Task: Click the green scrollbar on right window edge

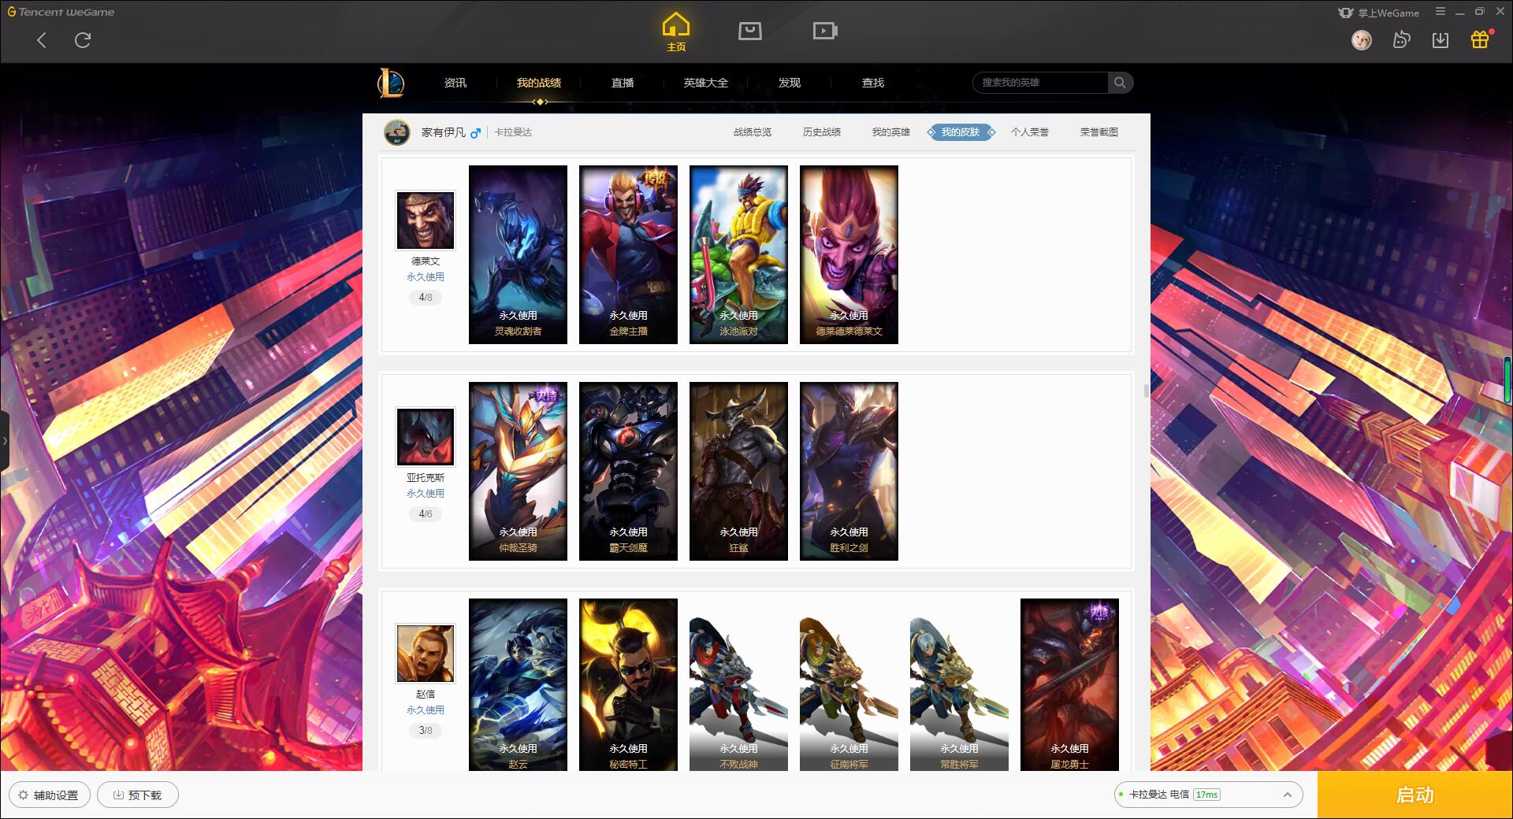Action: (x=1507, y=380)
